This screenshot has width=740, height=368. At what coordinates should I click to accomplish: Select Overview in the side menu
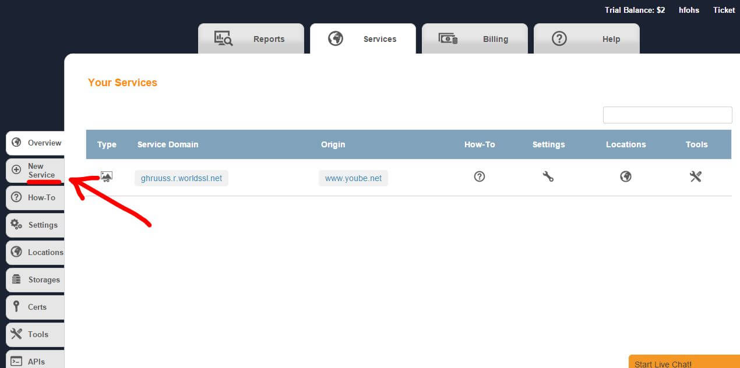(x=36, y=143)
